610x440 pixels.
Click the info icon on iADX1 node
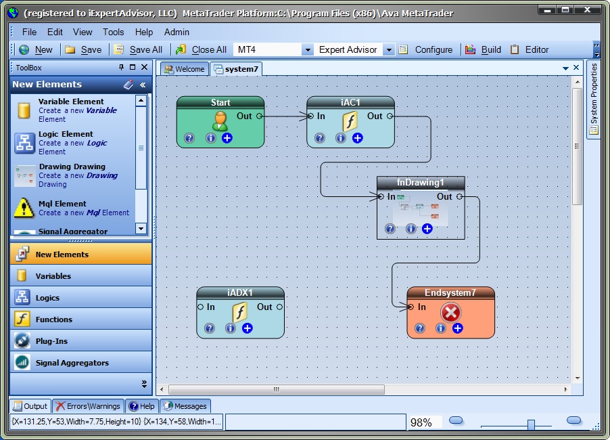point(231,328)
